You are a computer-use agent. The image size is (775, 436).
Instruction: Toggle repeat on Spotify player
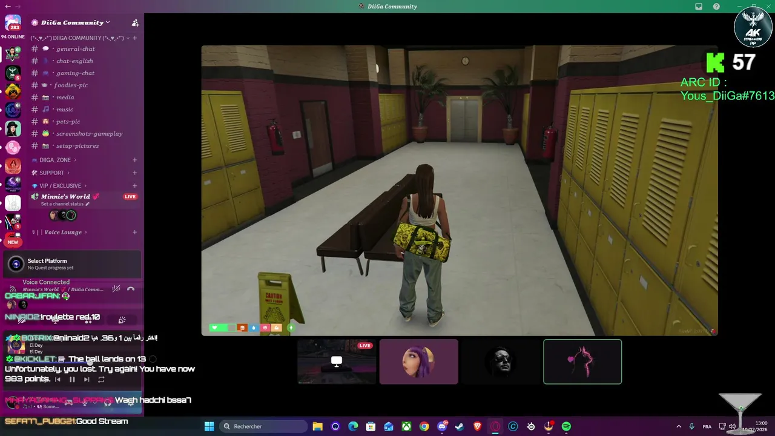coord(101,380)
